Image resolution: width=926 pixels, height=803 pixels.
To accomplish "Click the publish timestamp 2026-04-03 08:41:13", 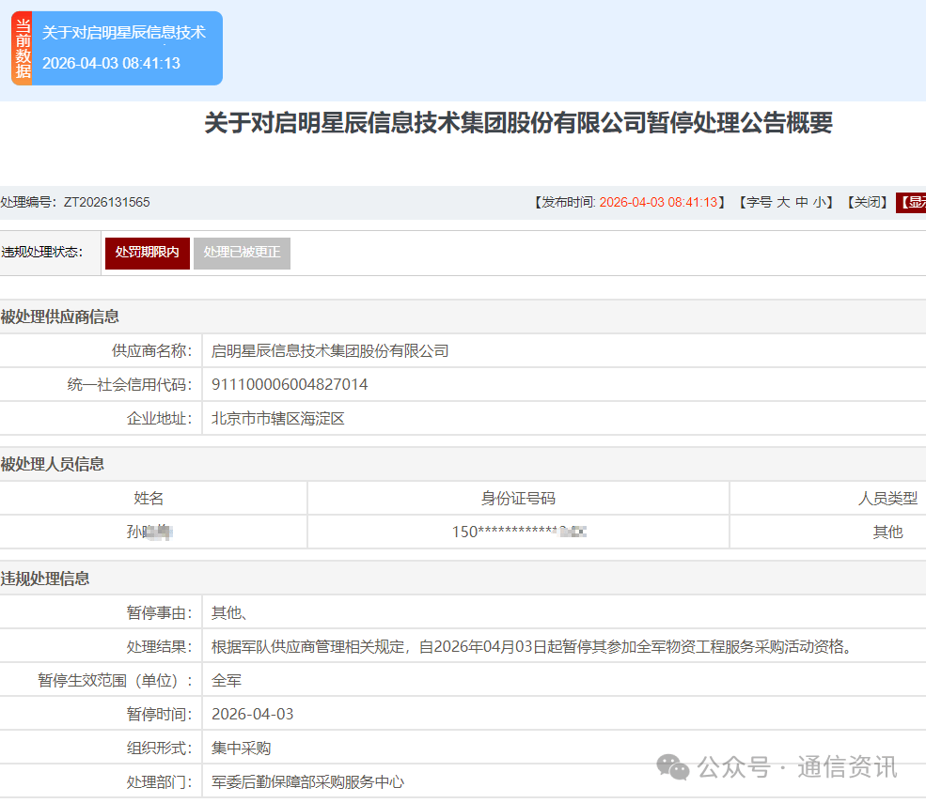I will (658, 202).
